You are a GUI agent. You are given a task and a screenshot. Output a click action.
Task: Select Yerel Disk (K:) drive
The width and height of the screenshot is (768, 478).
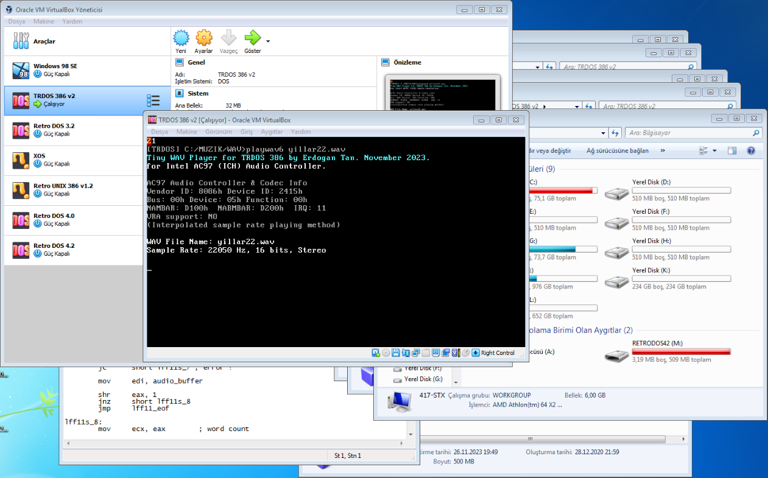[668, 278]
